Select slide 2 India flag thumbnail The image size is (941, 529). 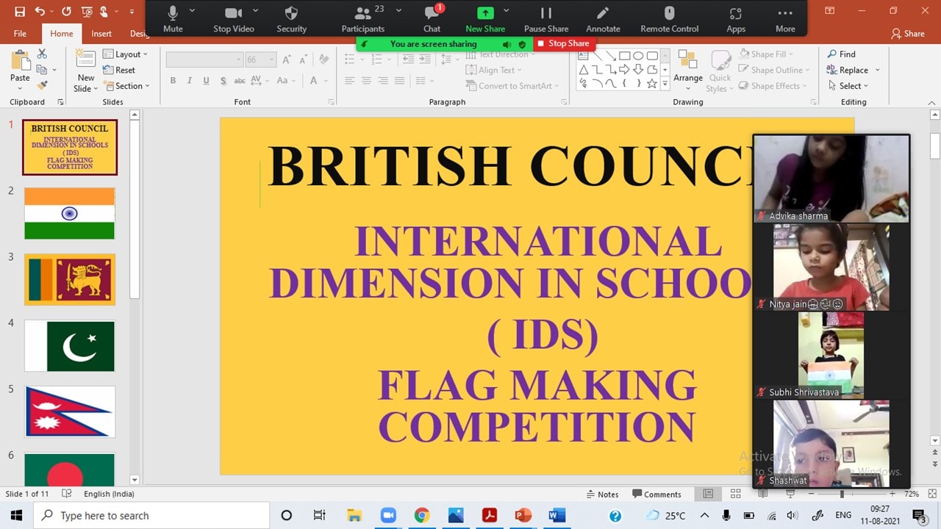[70, 213]
